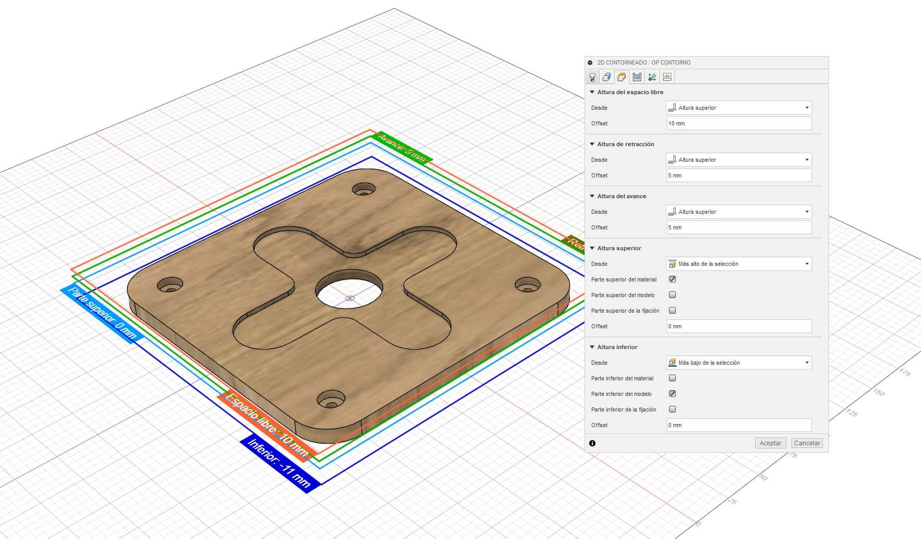Open the Tool tab with end mill icon
Image resolution: width=921 pixels, height=539 pixels.
pos(592,77)
